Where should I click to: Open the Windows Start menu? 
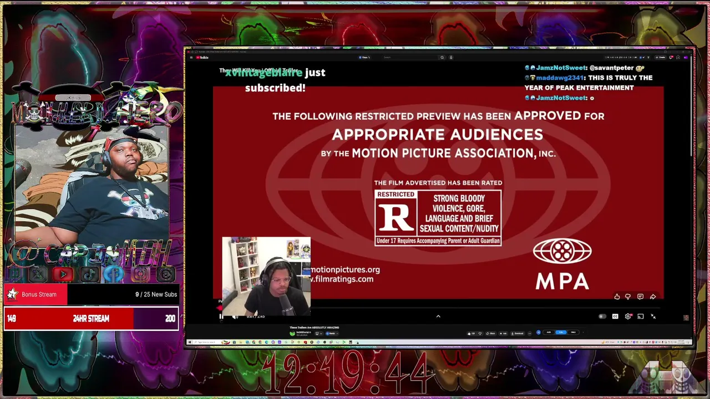[190, 342]
